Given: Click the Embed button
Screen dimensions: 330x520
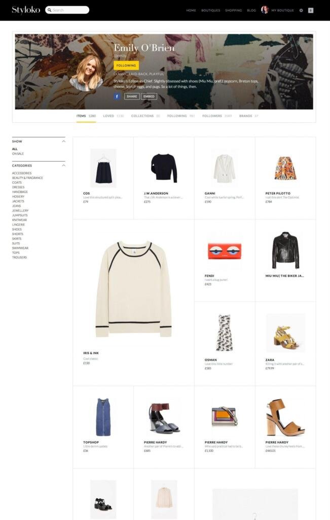Looking at the screenshot, I should 149,96.
